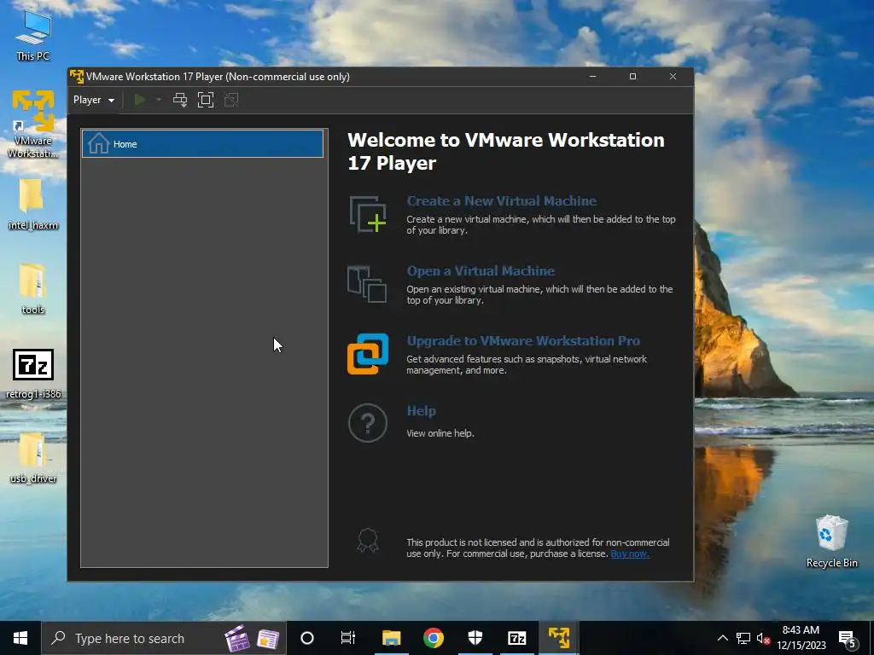
Task: Open the clock and date flyout
Action: [801, 638]
